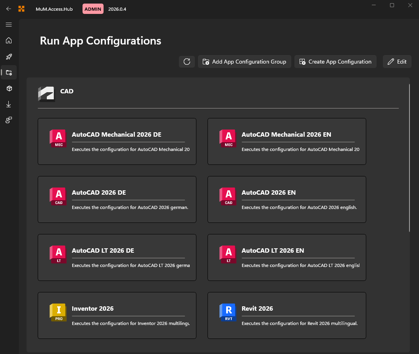Viewport: 419px width, 354px height.
Task: Click the Edit button
Action: point(397,62)
